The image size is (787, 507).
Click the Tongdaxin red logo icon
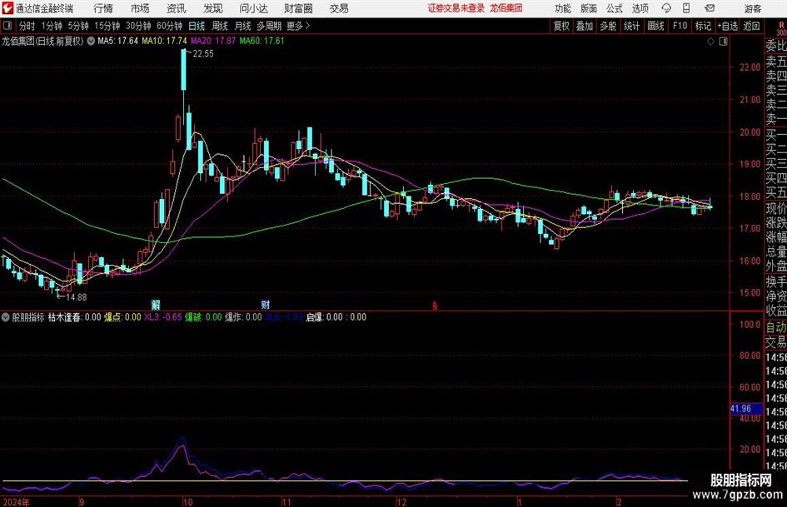point(7,8)
